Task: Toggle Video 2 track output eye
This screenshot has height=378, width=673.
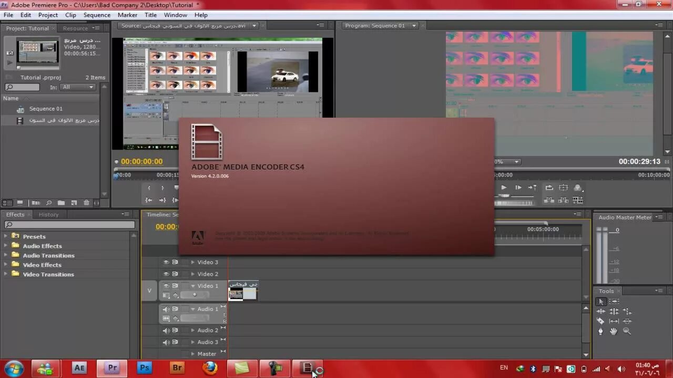Action: pos(166,274)
